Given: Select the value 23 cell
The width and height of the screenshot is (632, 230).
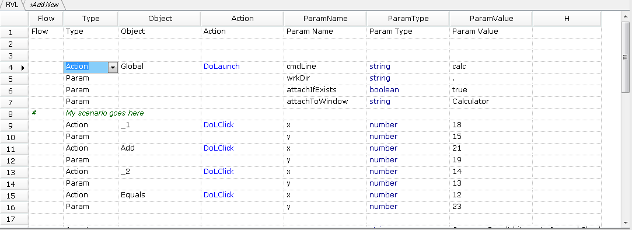Looking at the screenshot, I should pos(491,207).
